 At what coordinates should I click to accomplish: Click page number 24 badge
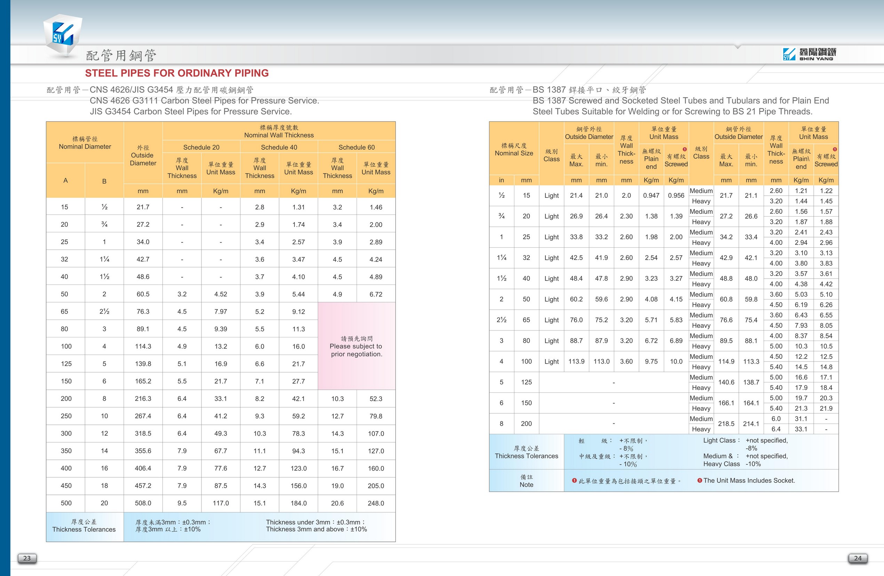pyautogui.click(x=858, y=558)
